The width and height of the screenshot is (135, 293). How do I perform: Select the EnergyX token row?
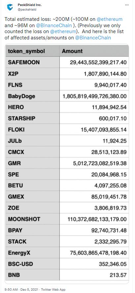coord(67,253)
